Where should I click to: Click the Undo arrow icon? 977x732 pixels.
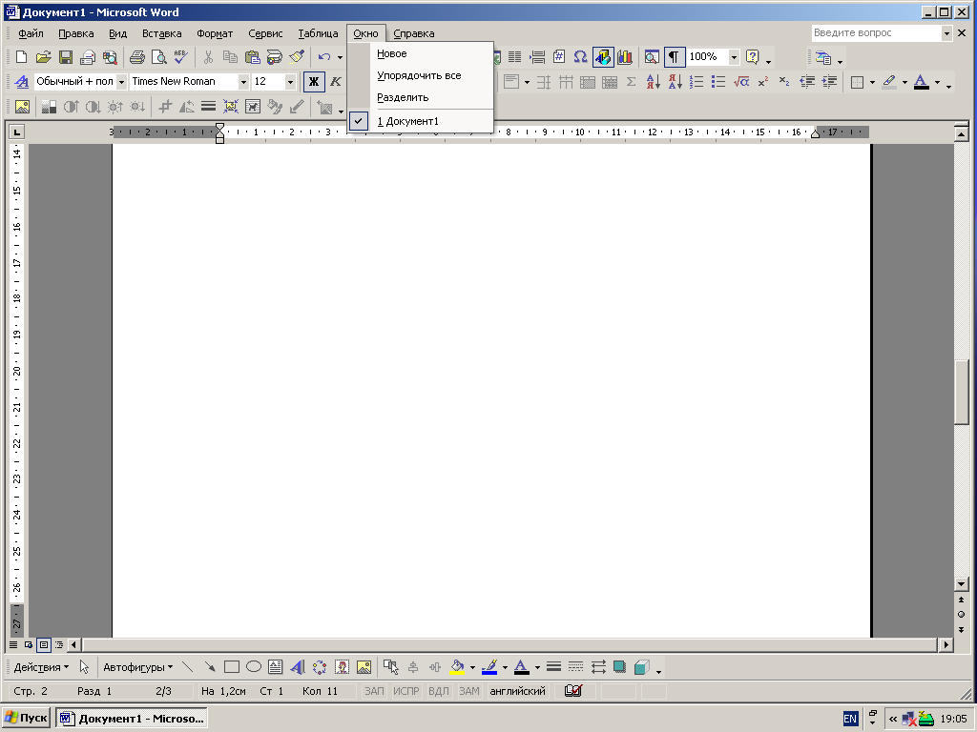(324, 57)
